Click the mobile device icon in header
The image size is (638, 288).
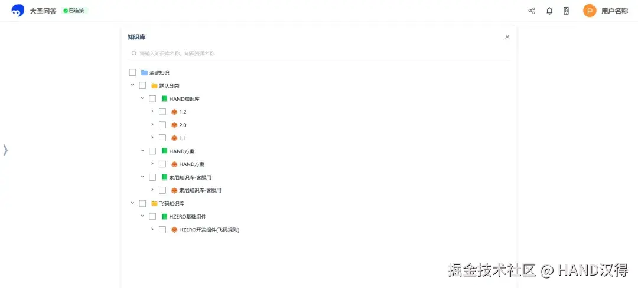[566, 11]
